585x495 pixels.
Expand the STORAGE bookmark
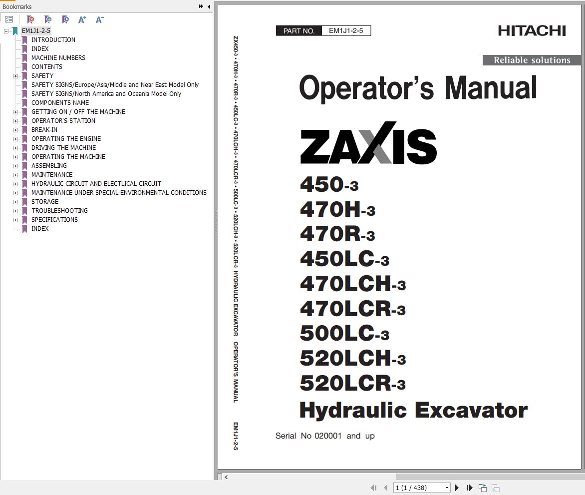click(15, 202)
